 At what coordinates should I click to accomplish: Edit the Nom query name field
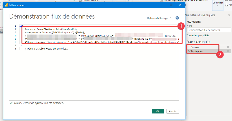point(209,30)
